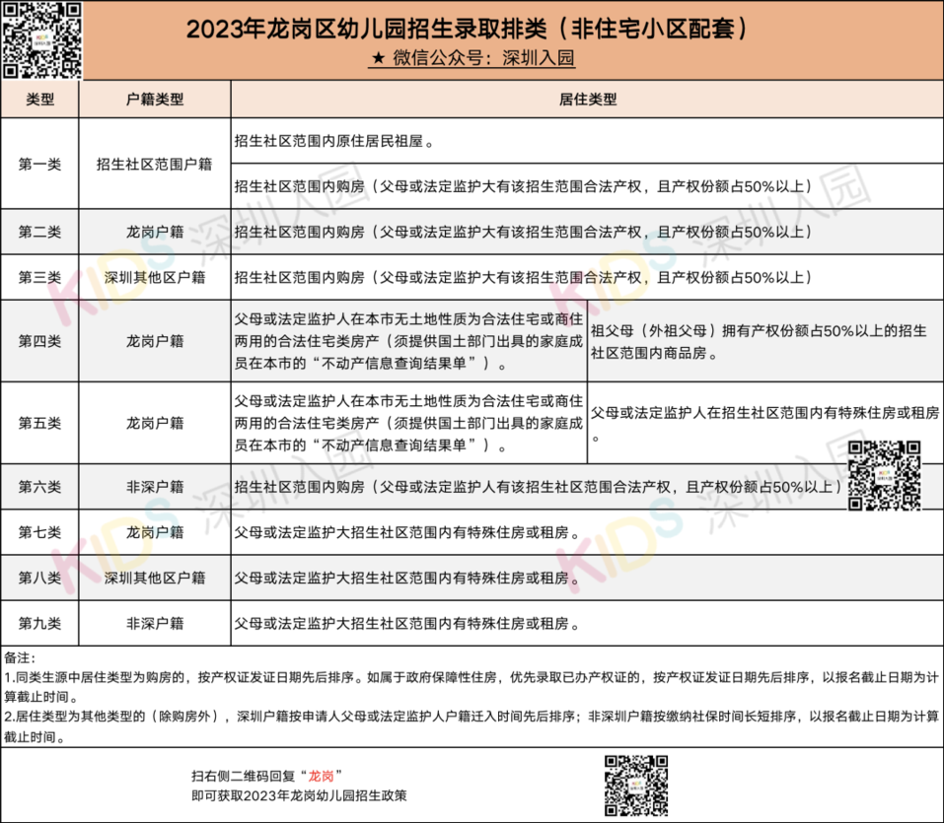Viewport: 944px width, 823px height.
Task: Click the 第四类 row's 父母或法定监护人在本市无 cell
Action: point(408,341)
